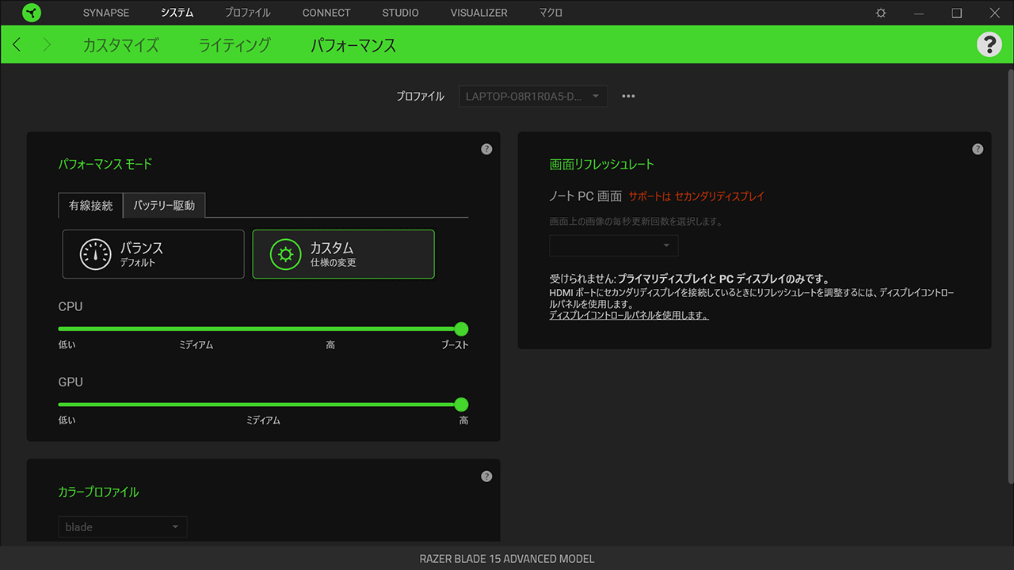Select the 有線接続 tab
The width and height of the screenshot is (1014, 570).
pos(90,205)
